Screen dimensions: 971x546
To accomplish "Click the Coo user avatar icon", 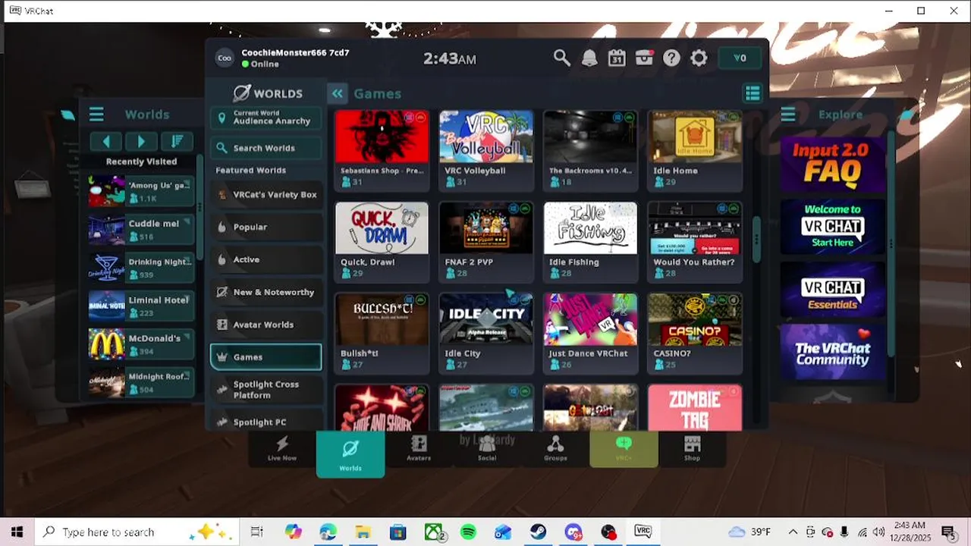I will pos(225,58).
